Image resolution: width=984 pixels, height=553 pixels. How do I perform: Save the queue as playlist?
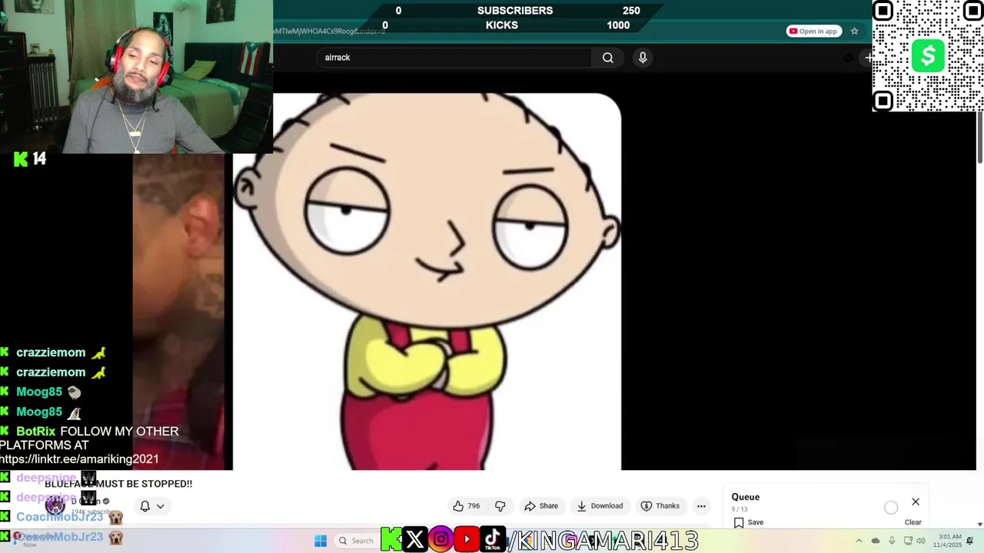[748, 522]
